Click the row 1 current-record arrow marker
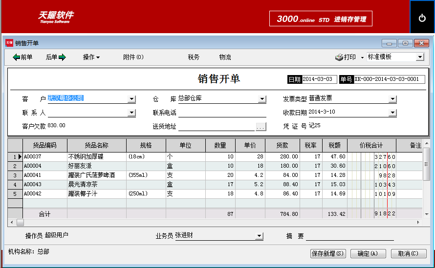The image size is (435, 268). tap(20, 156)
